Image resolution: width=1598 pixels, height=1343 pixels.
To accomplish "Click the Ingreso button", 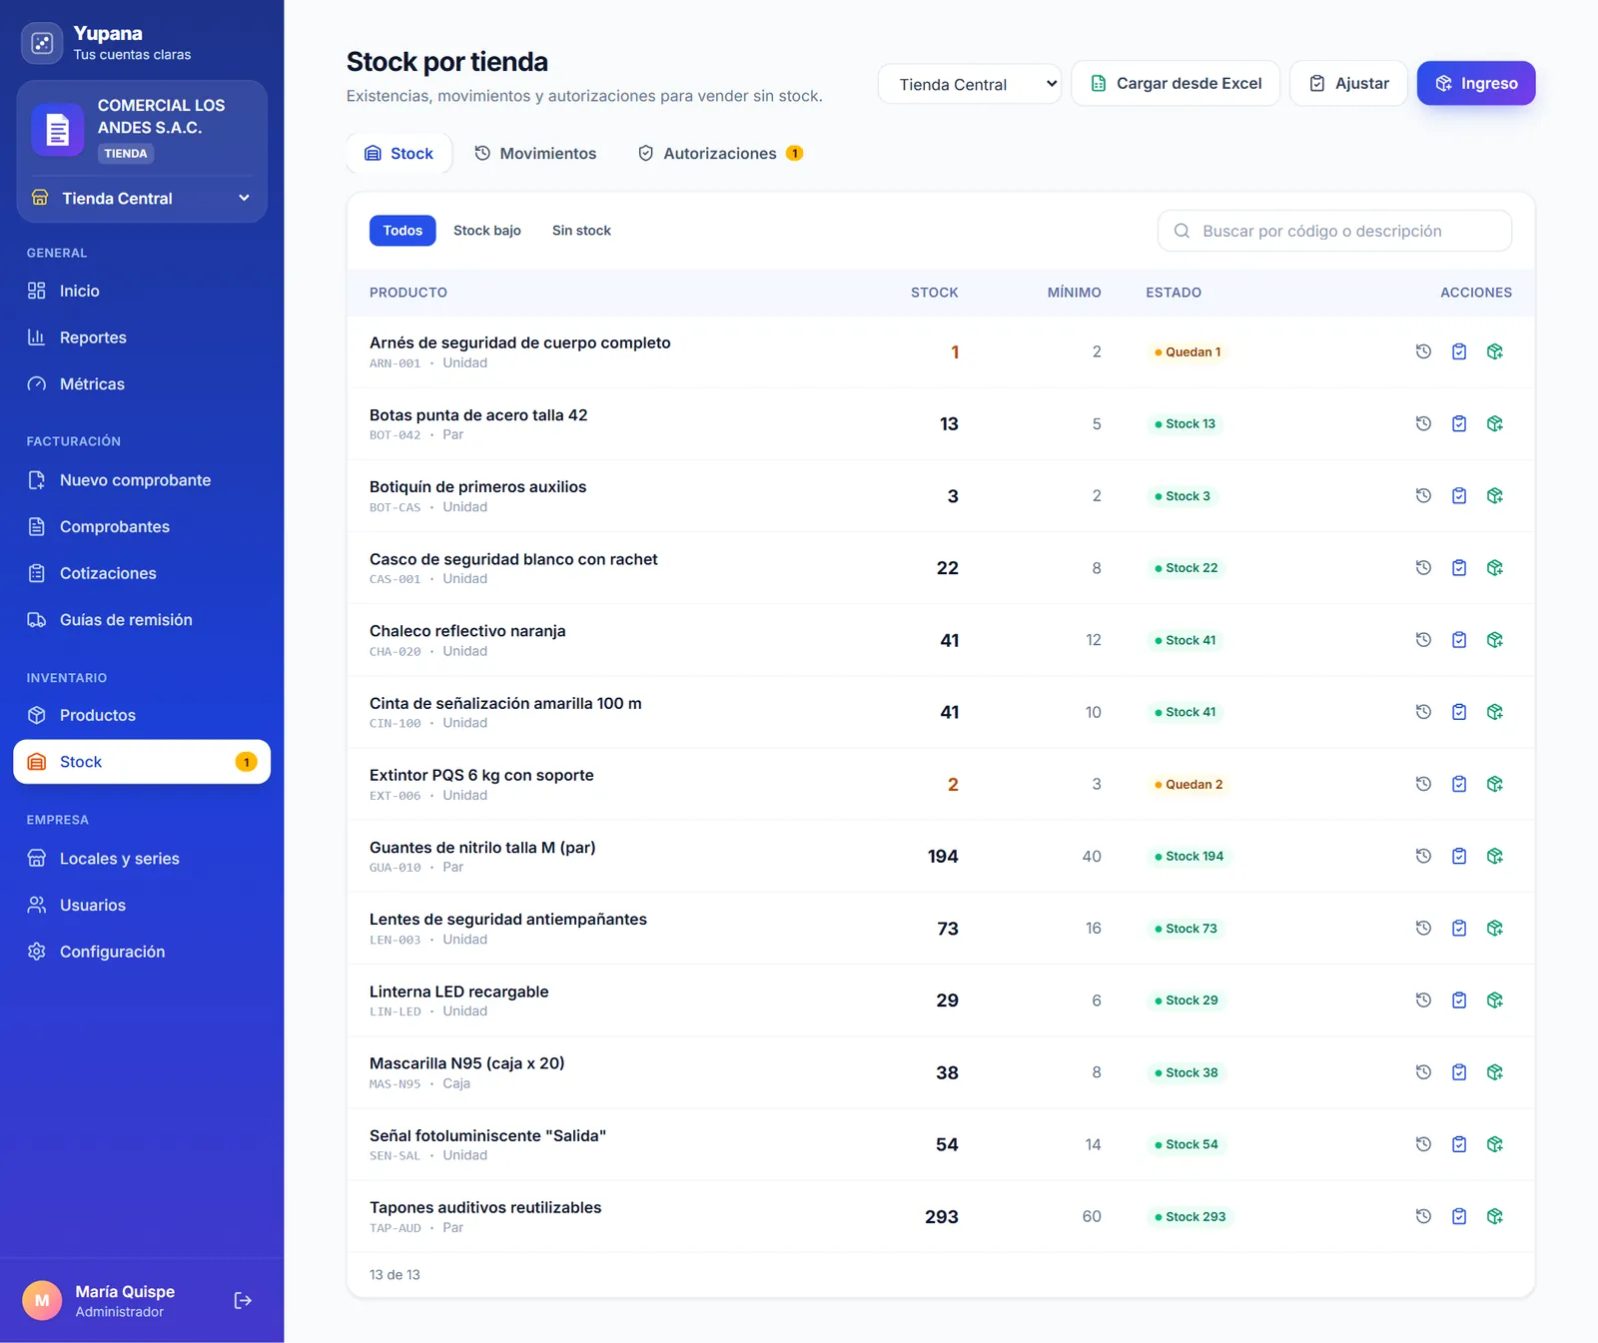I will (1476, 83).
